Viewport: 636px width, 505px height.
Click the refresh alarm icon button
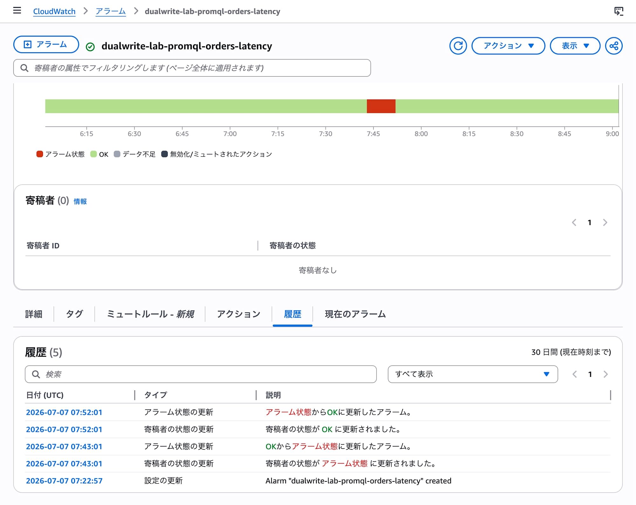click(458, 46)
